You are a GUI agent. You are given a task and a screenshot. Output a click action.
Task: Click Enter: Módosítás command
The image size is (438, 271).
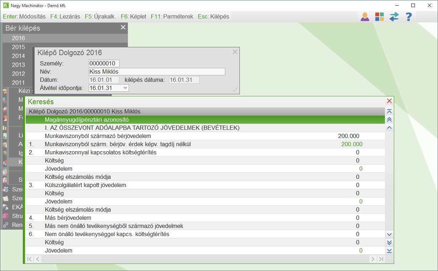24,16
